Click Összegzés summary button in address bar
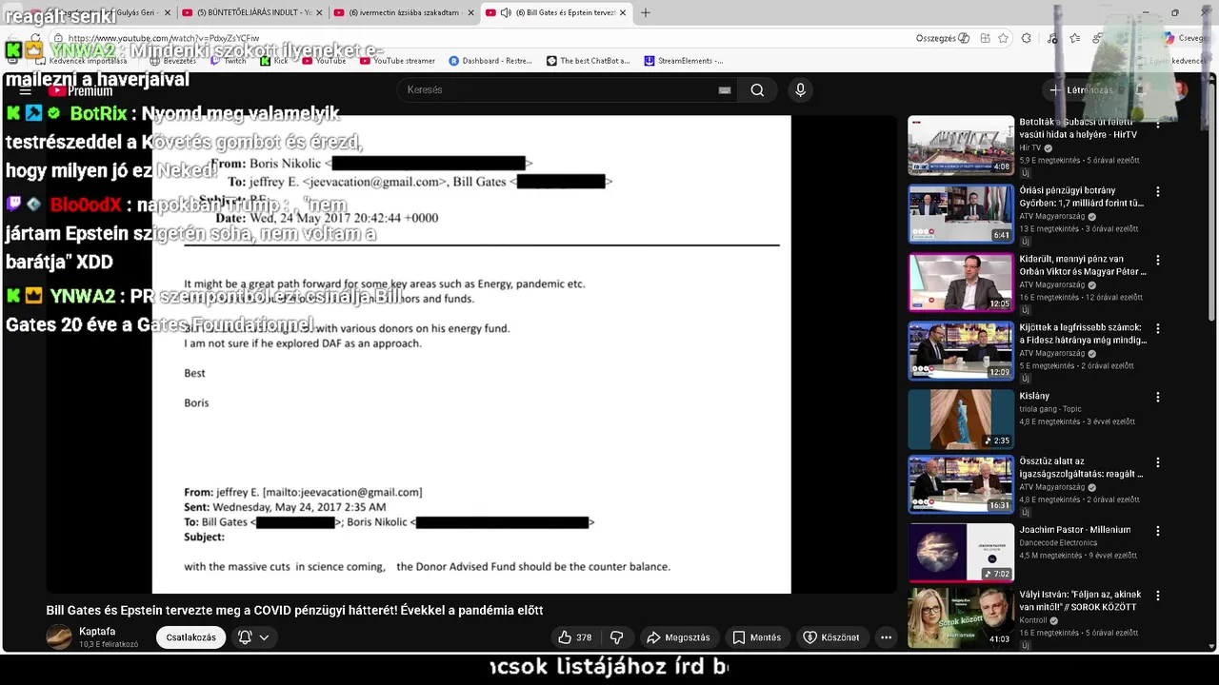Screen dimensions: 1219x685 click(942, 38)
